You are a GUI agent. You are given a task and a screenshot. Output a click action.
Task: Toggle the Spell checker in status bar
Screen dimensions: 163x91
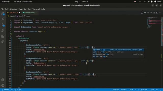(x=152, y=90)
